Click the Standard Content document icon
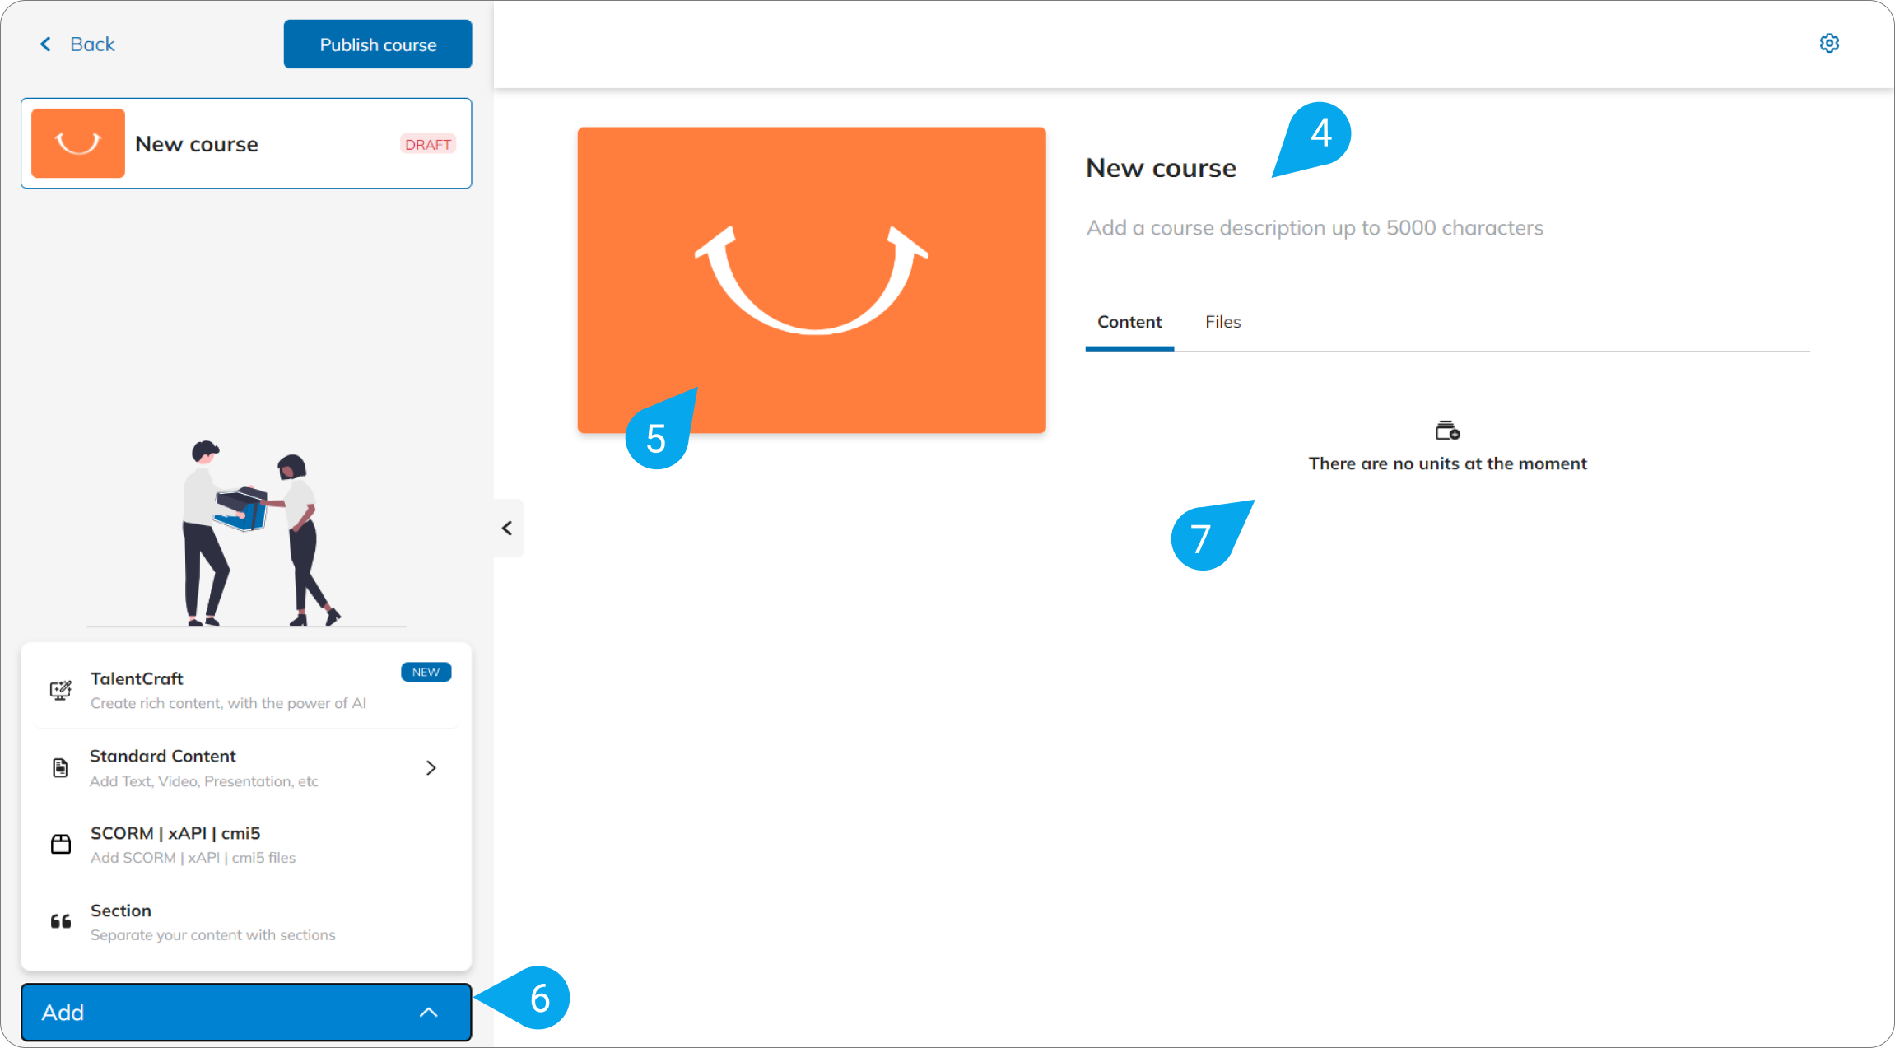The width and height of the screenshot is (1895, 1048). tap(60, 768)
